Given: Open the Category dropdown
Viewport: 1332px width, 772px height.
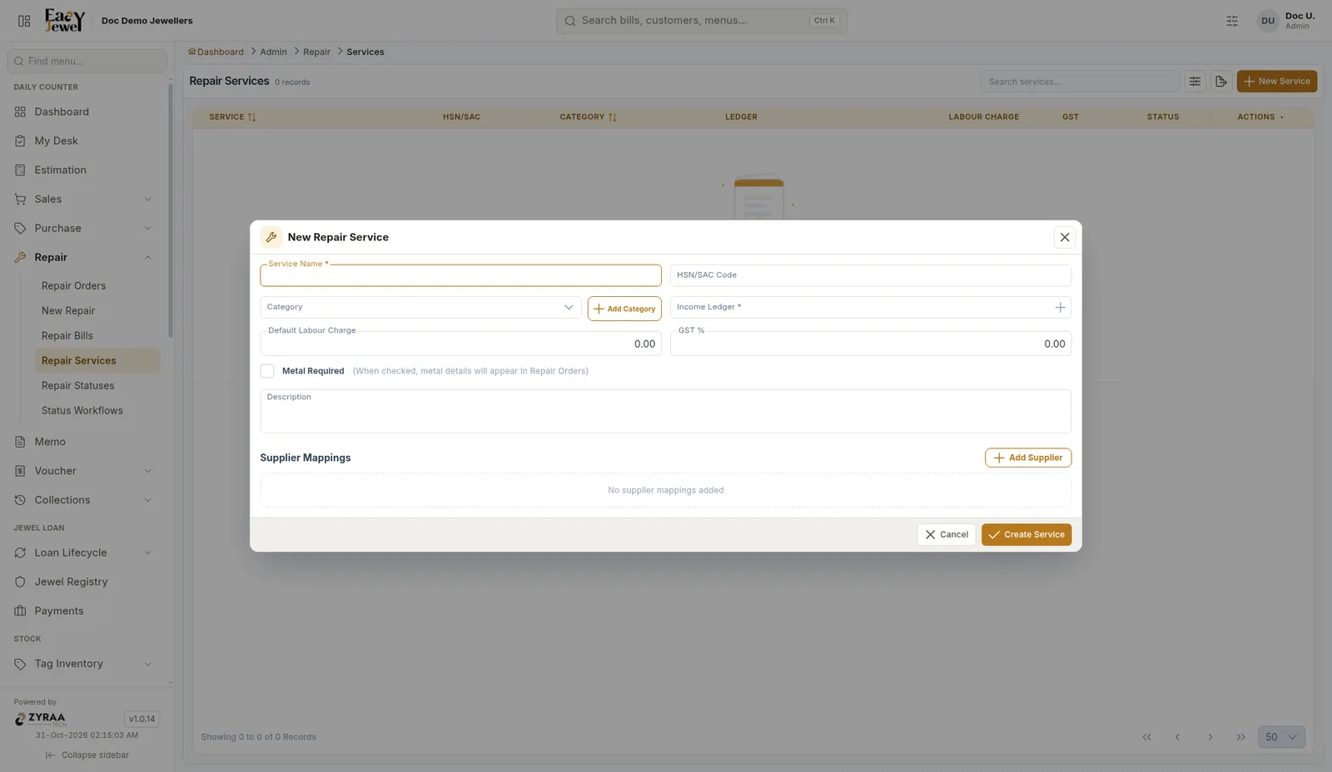Looking at the screenshot, I should pyautogui.click(x=420, y=307).
